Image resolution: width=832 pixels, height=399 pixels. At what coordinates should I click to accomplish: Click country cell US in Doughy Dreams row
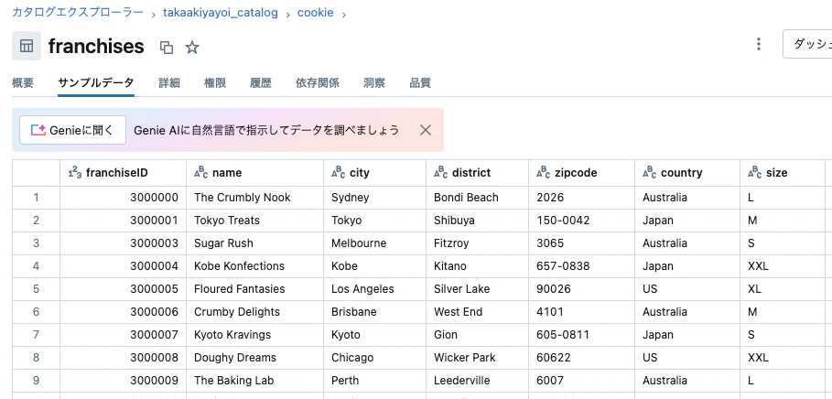point(687,357)
